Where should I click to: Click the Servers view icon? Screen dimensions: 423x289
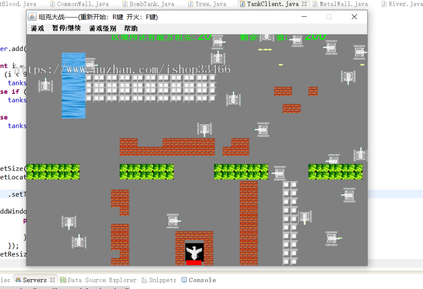pos(18,280)
